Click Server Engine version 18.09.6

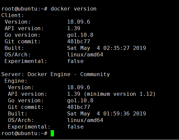[x=79, y=87]
